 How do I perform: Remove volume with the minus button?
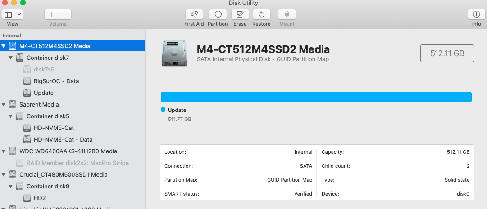(x=64, y=14)
